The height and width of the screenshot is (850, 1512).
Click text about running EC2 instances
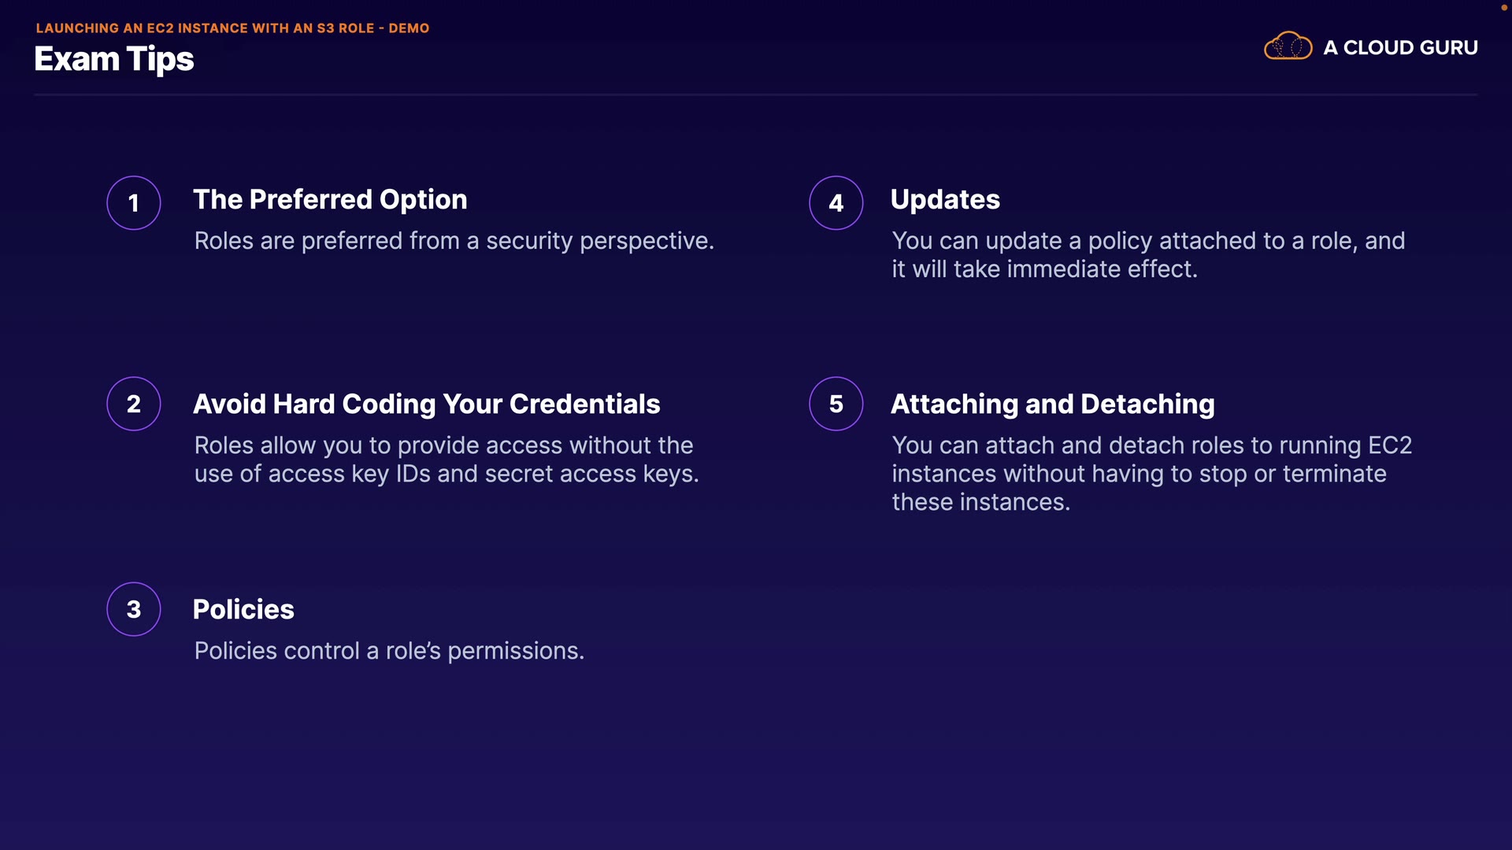click(1151, 474)
